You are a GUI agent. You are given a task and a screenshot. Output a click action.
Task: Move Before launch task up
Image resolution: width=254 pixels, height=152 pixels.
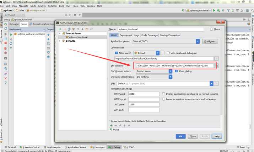tap(125, 125)
